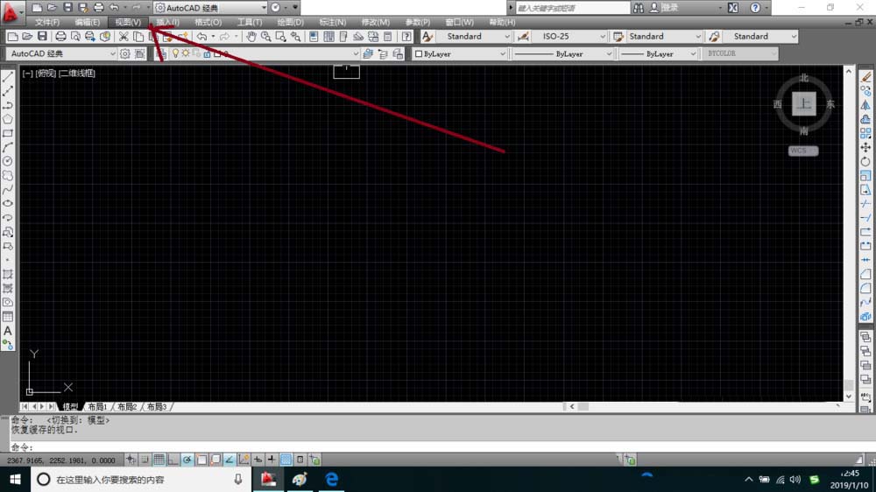
Task: Select the Arc draw tool
Action: pos(8,147)
